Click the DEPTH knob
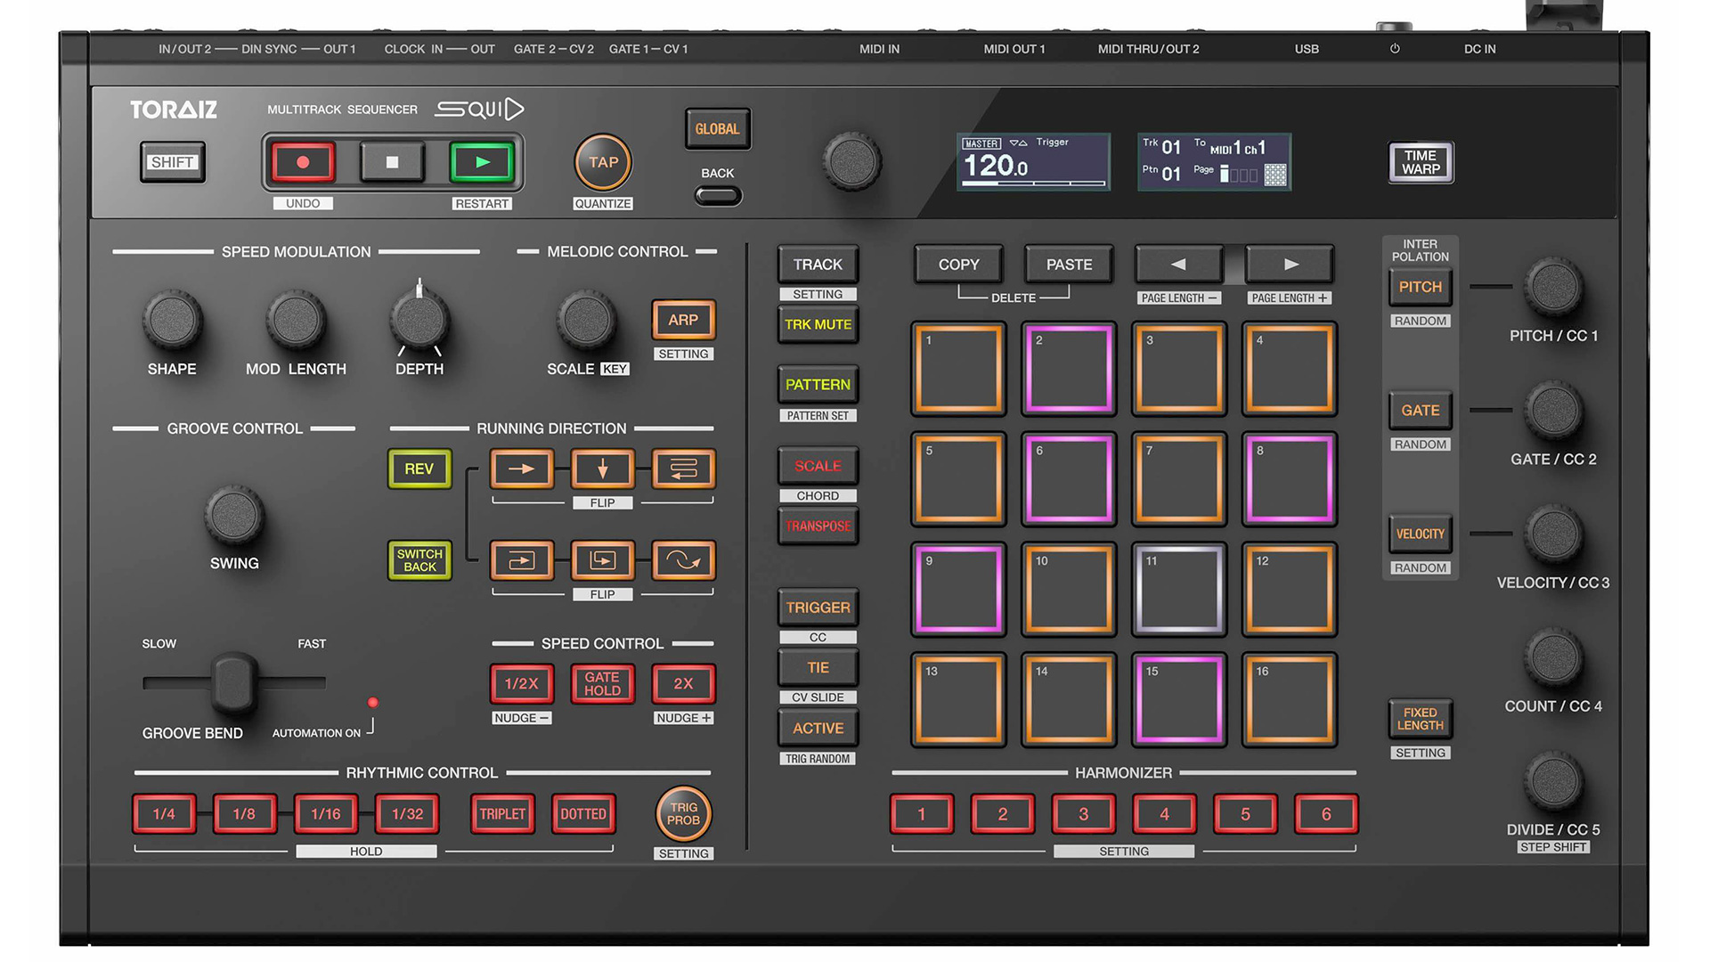The width and height of the screenshot is (1710, 962). coord(419,320)
